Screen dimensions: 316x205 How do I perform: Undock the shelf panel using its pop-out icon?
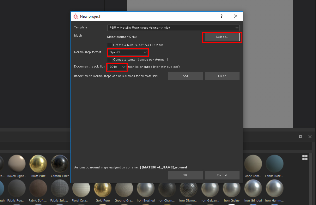coord(301,137)
